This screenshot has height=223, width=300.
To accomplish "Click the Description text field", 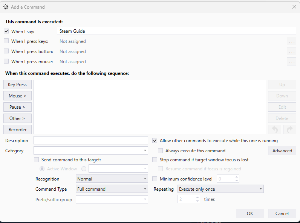I will [90, 141].
